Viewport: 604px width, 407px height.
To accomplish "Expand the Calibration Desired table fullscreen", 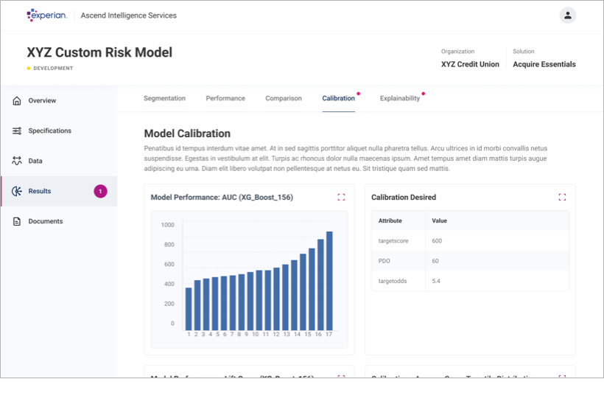I will 562,198.
